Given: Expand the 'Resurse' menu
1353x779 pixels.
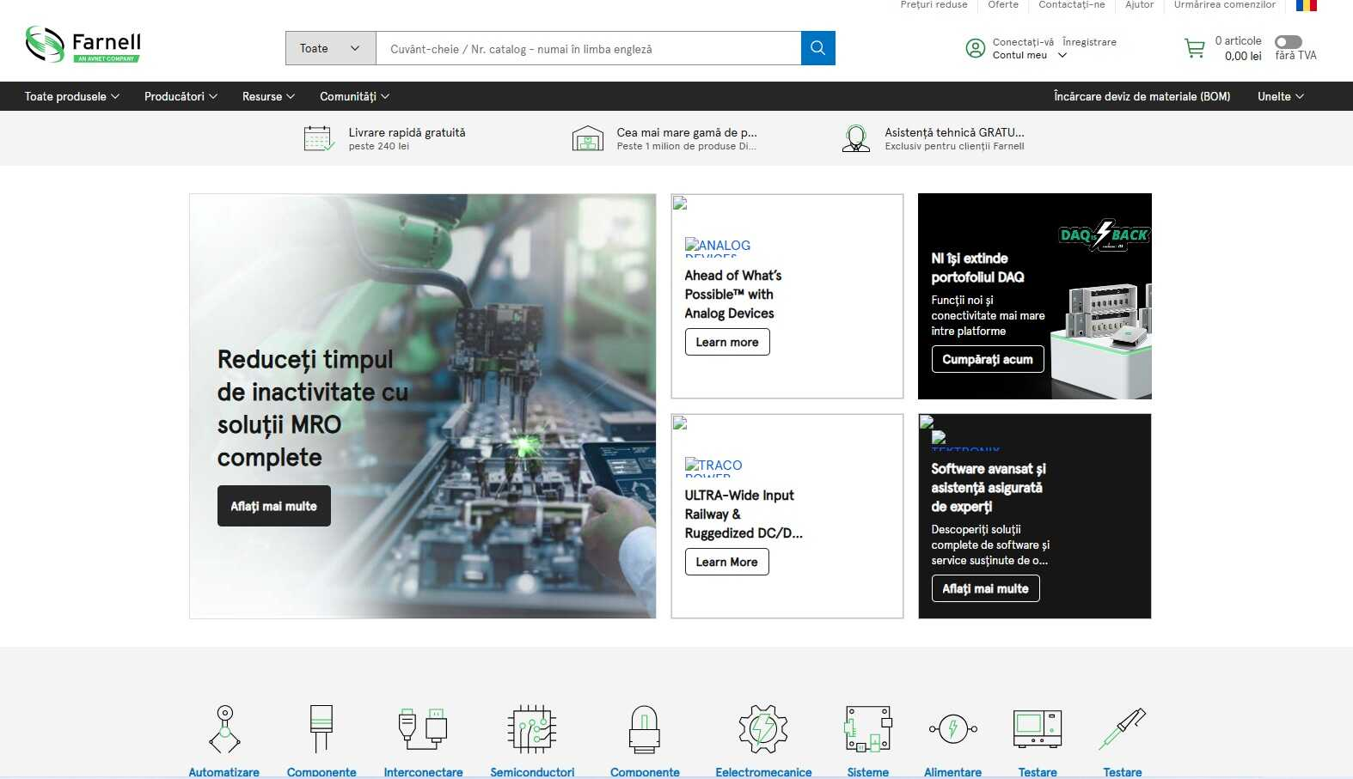Looking at the screenshot, I should tap(268, 96).
